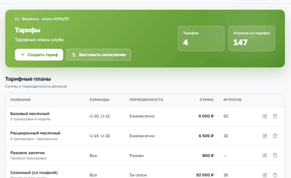Select the Сезонный (со скидкой) row name

click(x=34, y=173)
